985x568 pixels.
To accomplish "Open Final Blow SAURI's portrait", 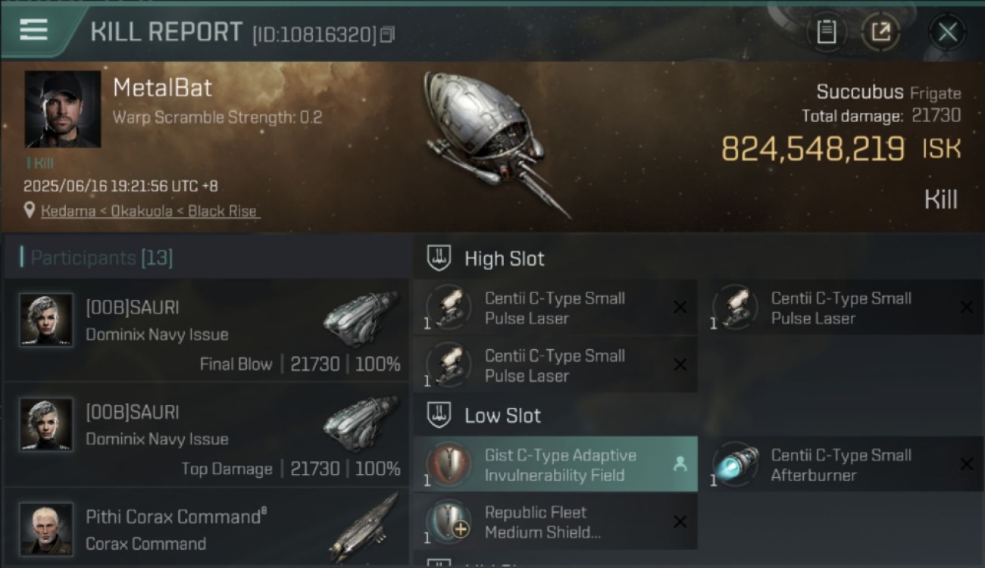I will (x=46, y=320).
